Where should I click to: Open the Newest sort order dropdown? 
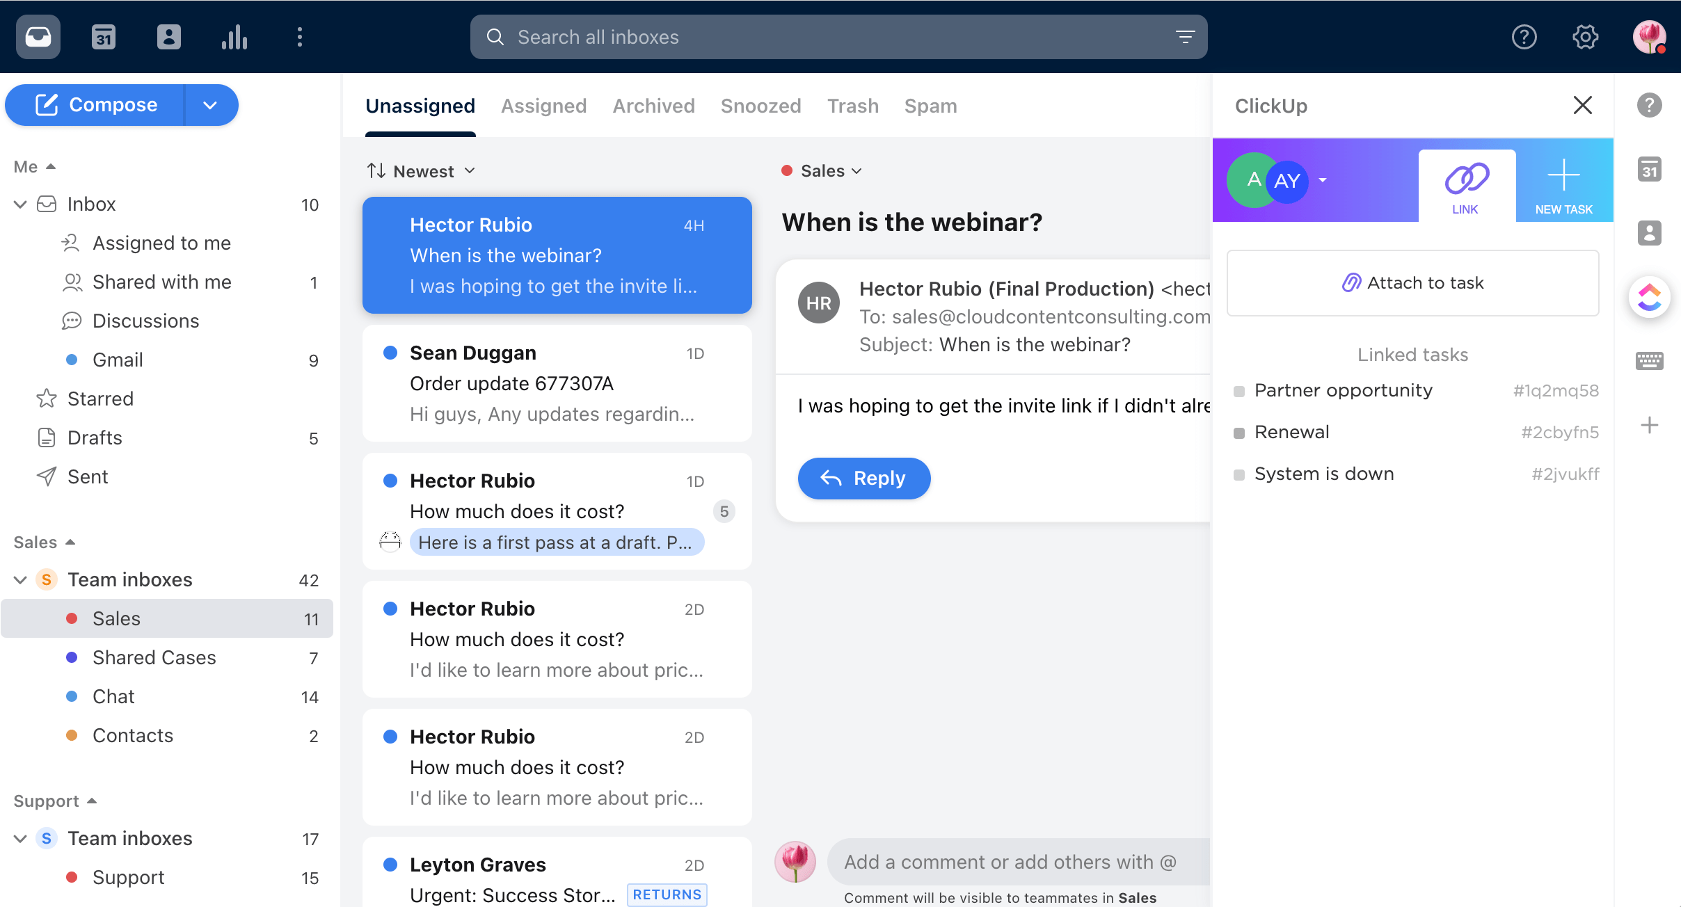click(x=422, y=171)
